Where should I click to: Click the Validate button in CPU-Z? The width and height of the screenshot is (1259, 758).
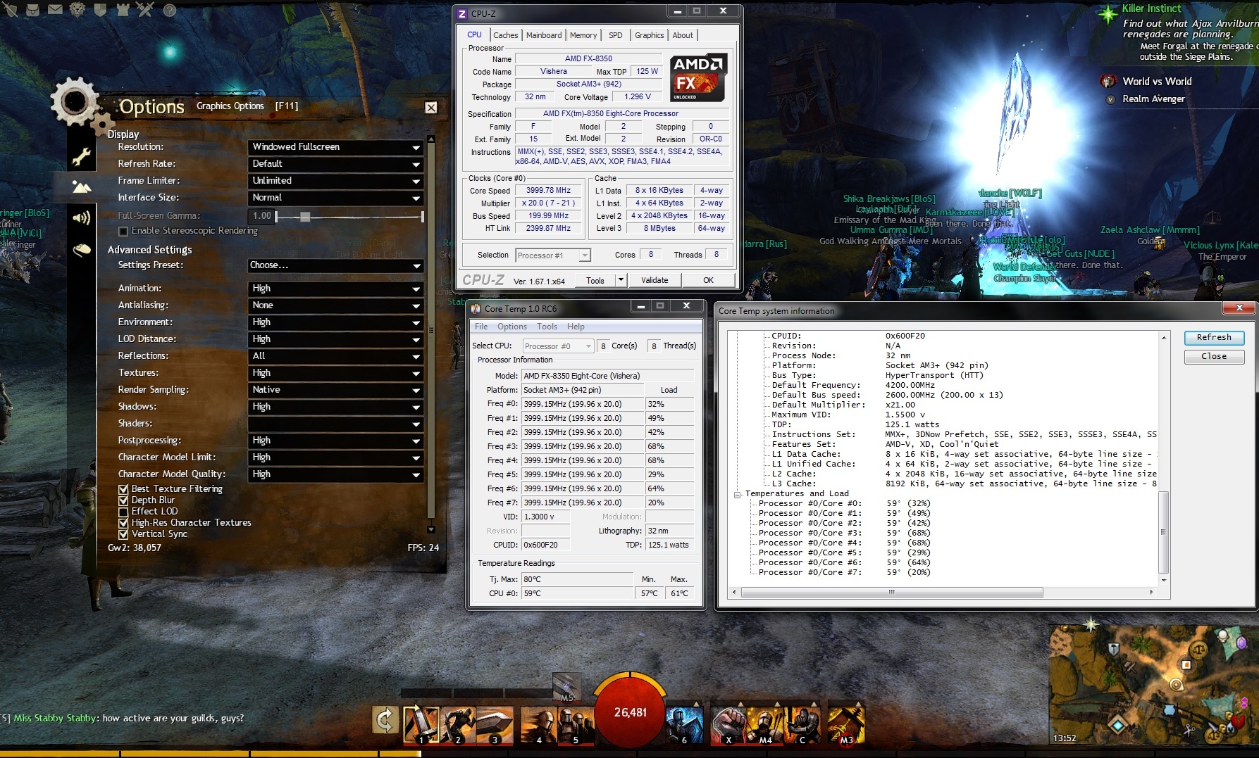[655, 280]
